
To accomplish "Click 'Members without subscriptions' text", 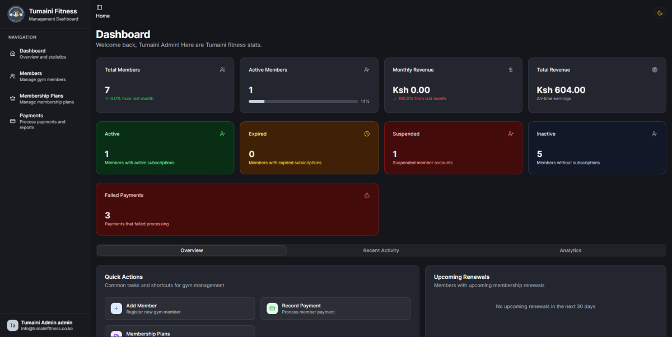I will 568,163.
